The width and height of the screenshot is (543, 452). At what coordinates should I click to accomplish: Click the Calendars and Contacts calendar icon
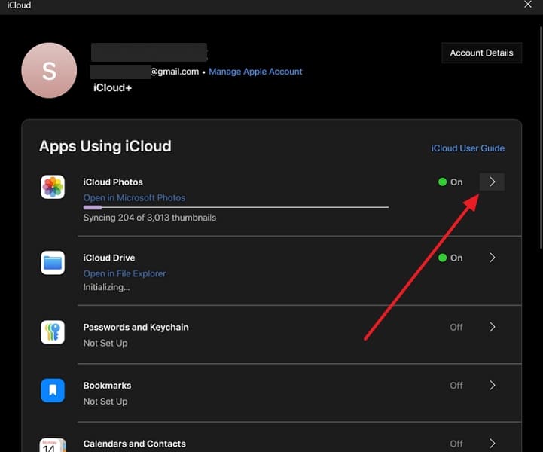pos(53,444)
